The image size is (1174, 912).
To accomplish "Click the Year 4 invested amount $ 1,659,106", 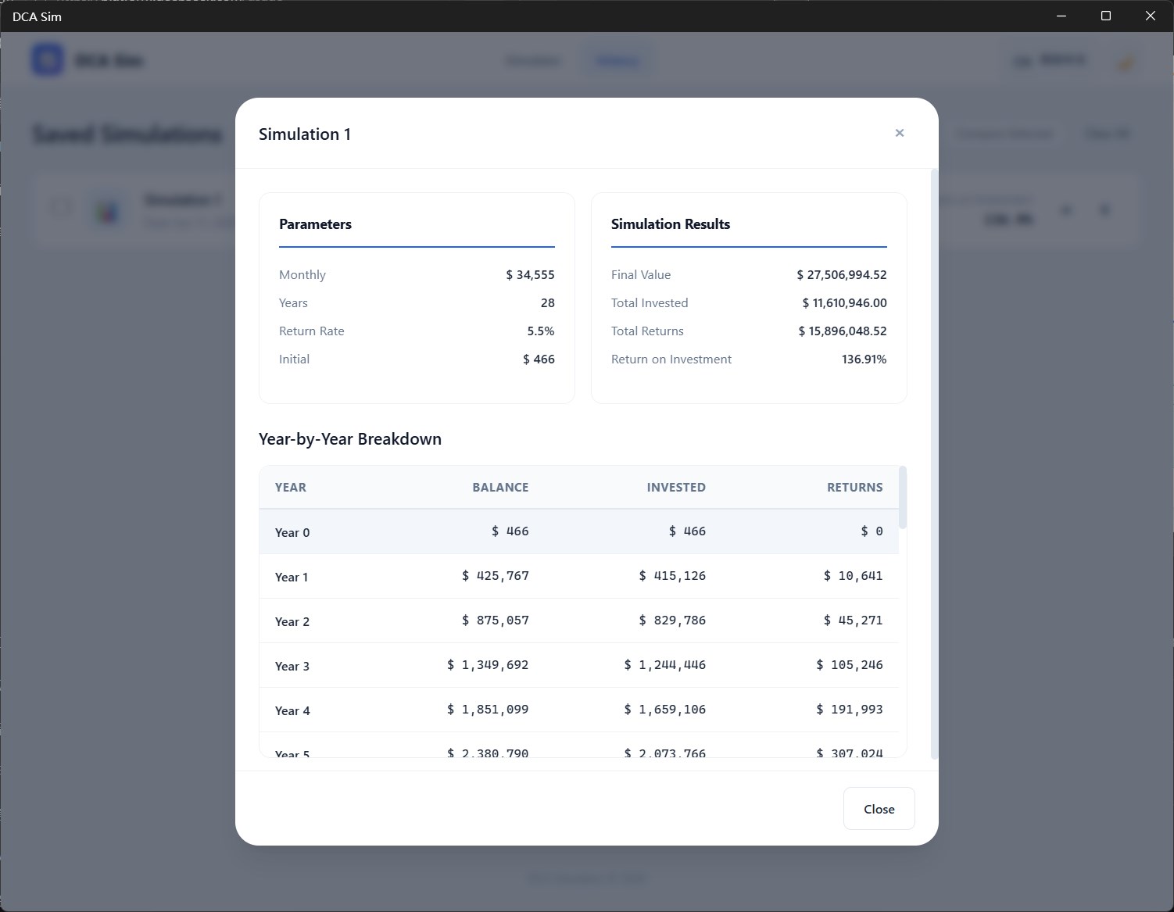I will click(664, 710).
